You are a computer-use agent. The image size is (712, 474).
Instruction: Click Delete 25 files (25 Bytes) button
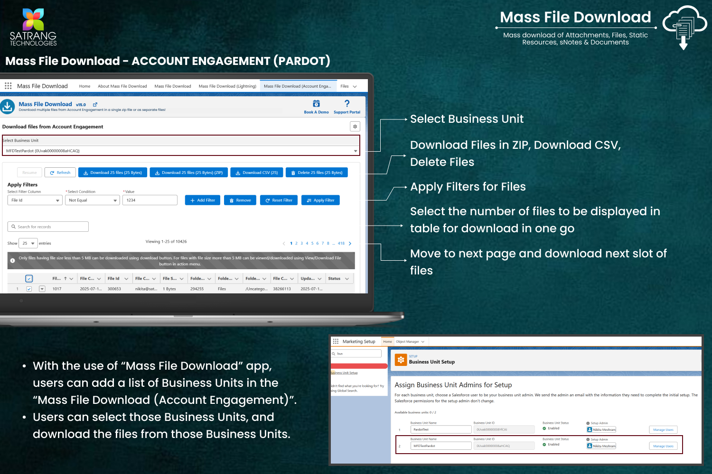coord(317,173)
